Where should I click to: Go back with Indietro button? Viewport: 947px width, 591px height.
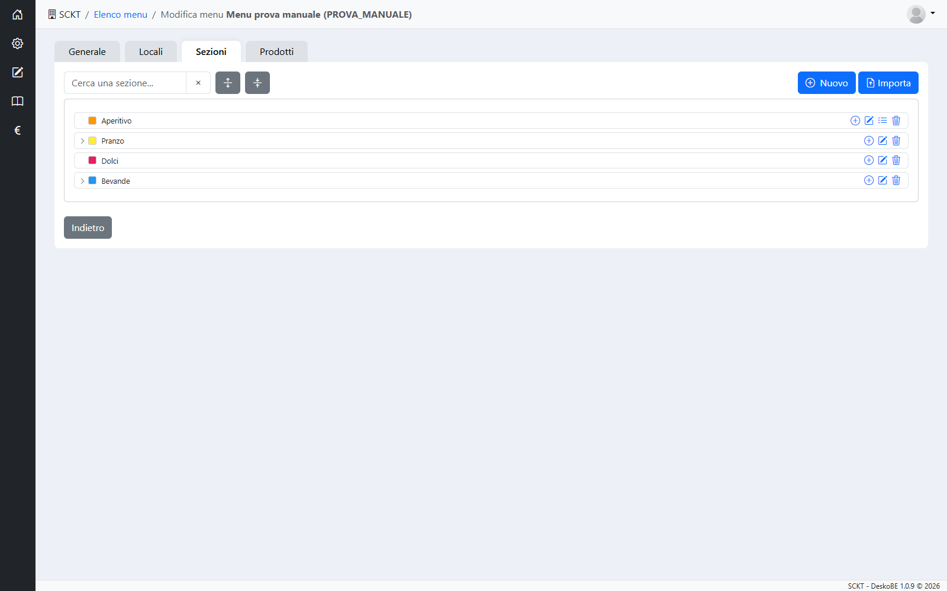click(x=88, y=228)
